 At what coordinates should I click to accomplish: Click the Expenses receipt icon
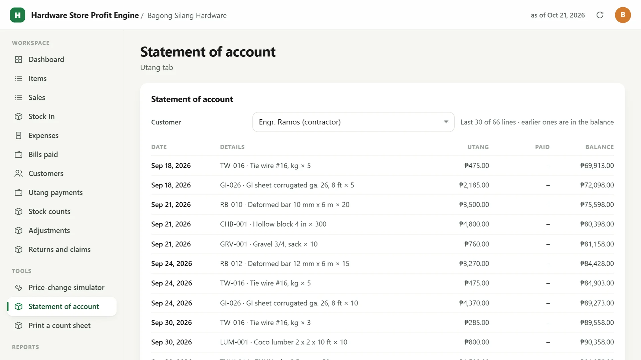click(x=19, y=135)
